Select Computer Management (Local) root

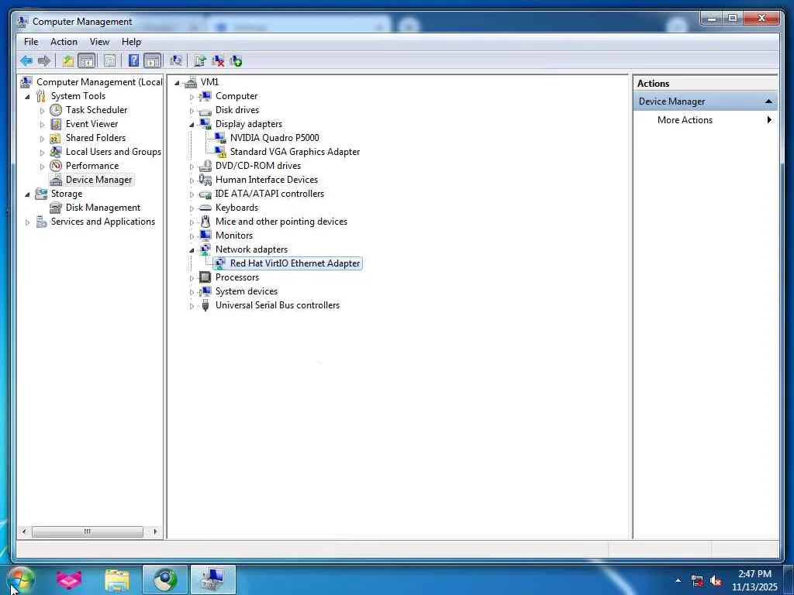(99, 82)
